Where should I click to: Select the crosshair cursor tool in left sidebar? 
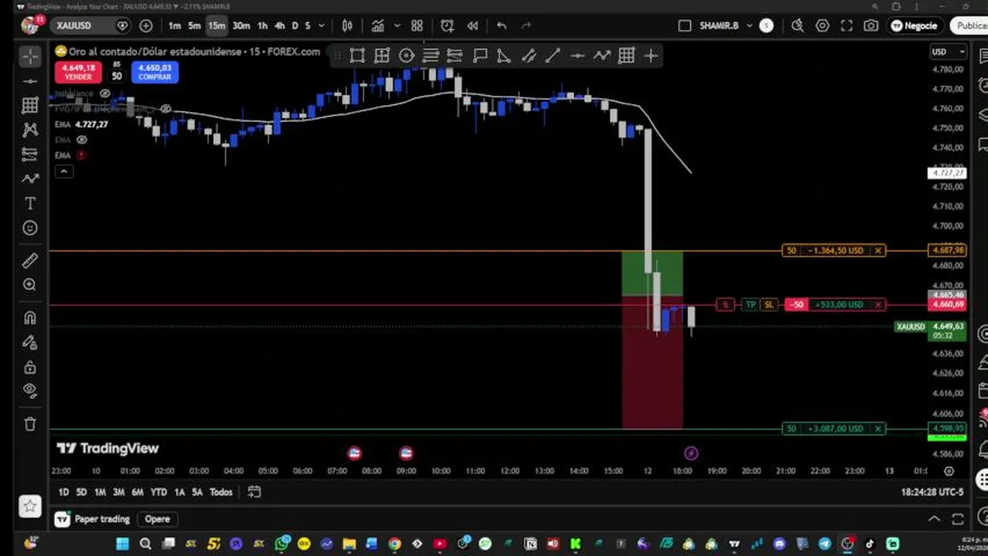[x=30, y=56]
